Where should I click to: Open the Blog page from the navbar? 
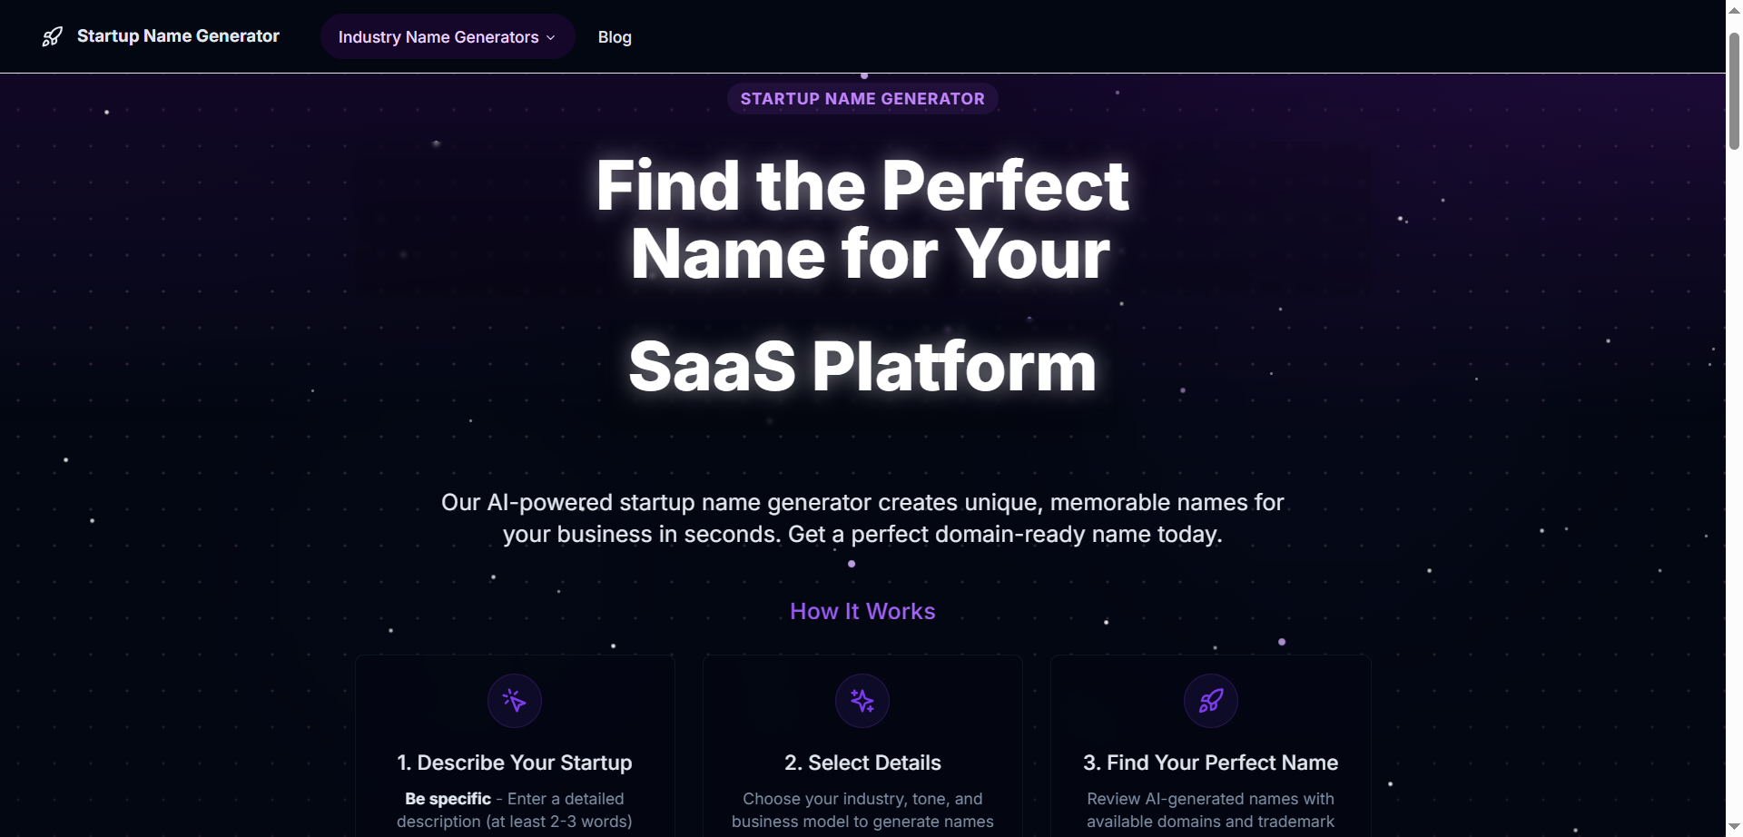point(615,37)
